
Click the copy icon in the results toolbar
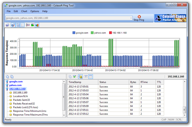coord(70,77)
